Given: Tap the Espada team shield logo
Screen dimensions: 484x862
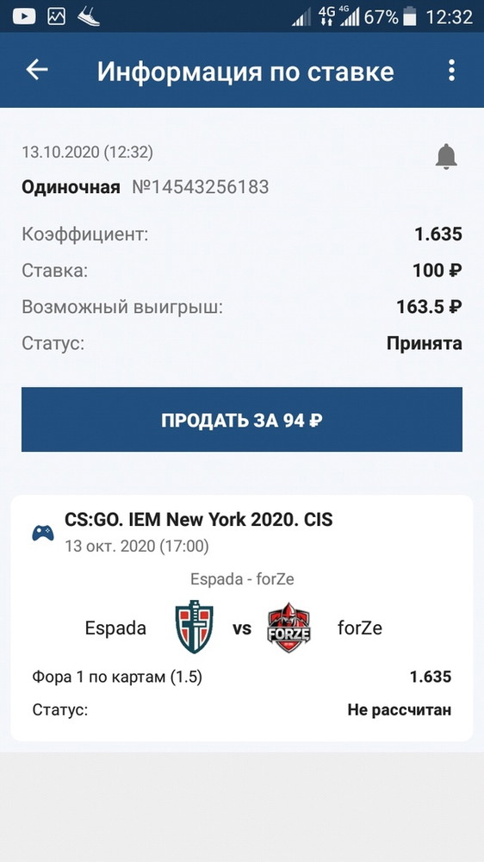Looking at the screenshot, I should (x=194, y=627).
